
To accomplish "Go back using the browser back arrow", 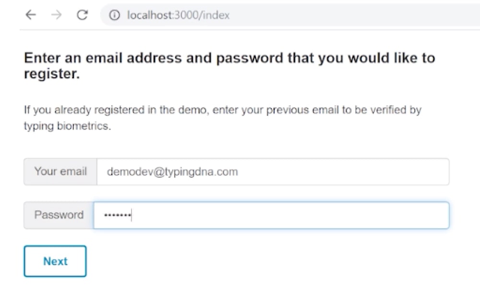I will (x=31, y=15).
